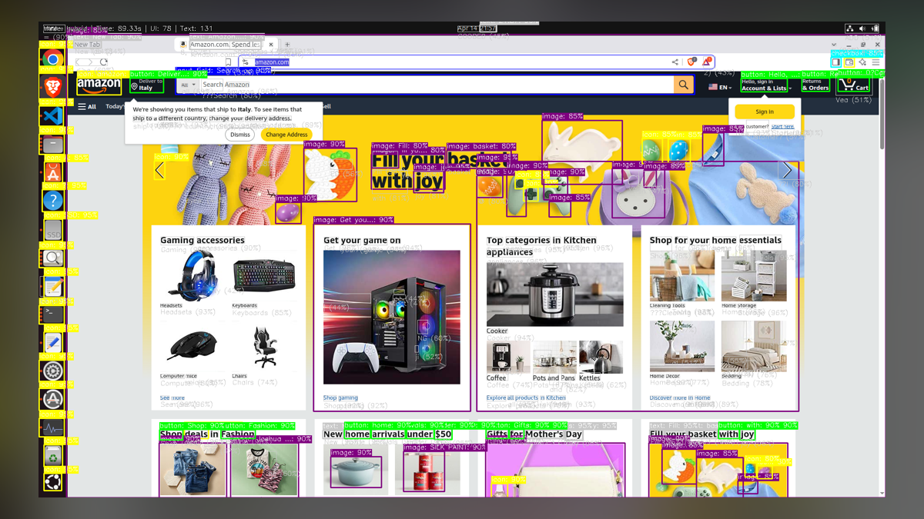Click the Change Address button
The image size is (924, 519).
point(286,135)
